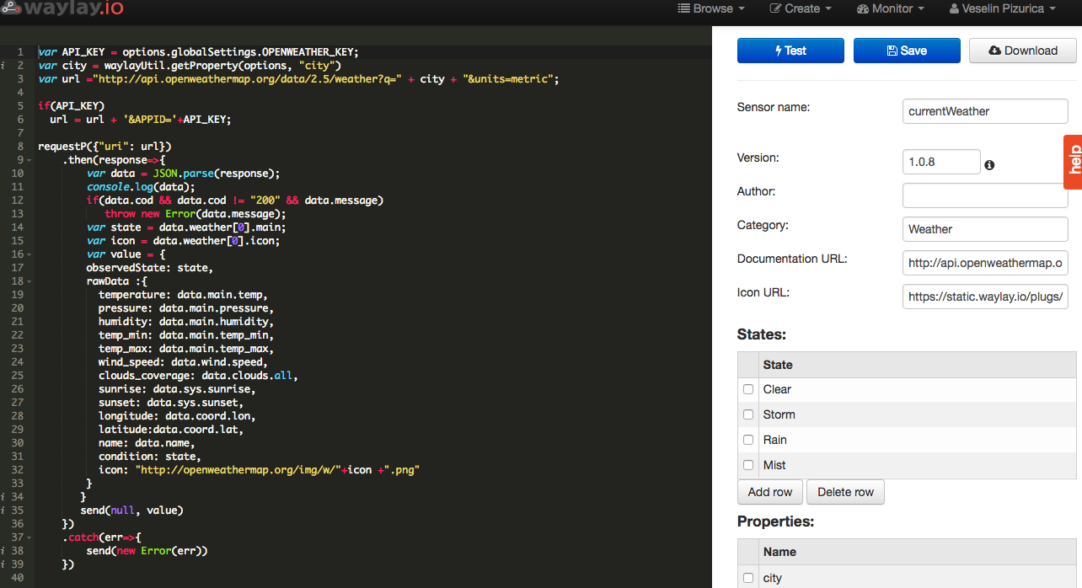
Task: Click the info marker at line 39
Action: point(3,564)
